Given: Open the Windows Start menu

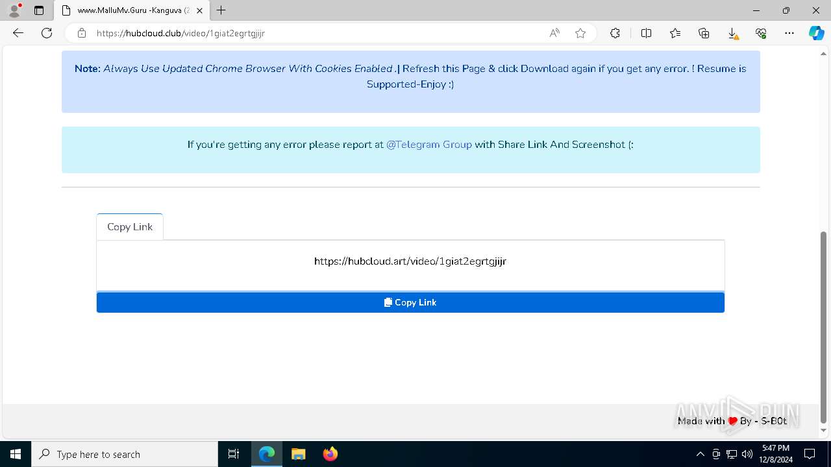Looking at the screenshot, I should point(16,454).
